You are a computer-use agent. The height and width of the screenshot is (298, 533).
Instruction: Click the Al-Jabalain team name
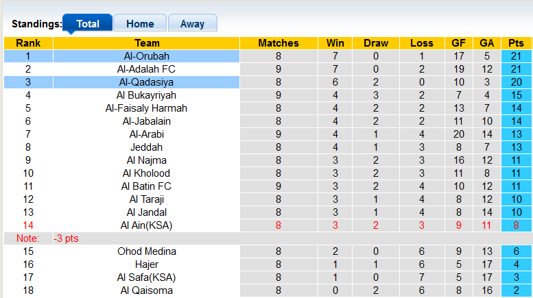(x=146, y=121)
